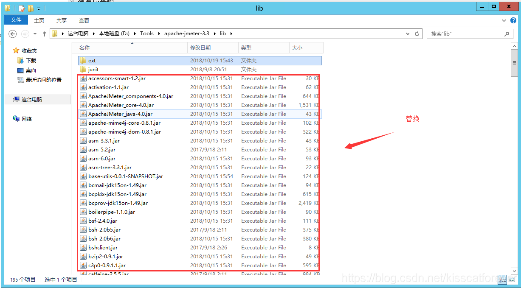
Task: Click the file name asm-6.0.jar
Action: click(102, 158)
